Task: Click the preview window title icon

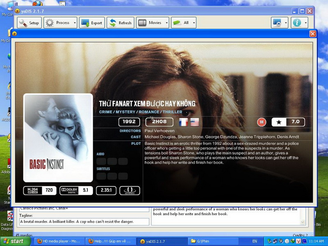Action: (x=14, y=34)
